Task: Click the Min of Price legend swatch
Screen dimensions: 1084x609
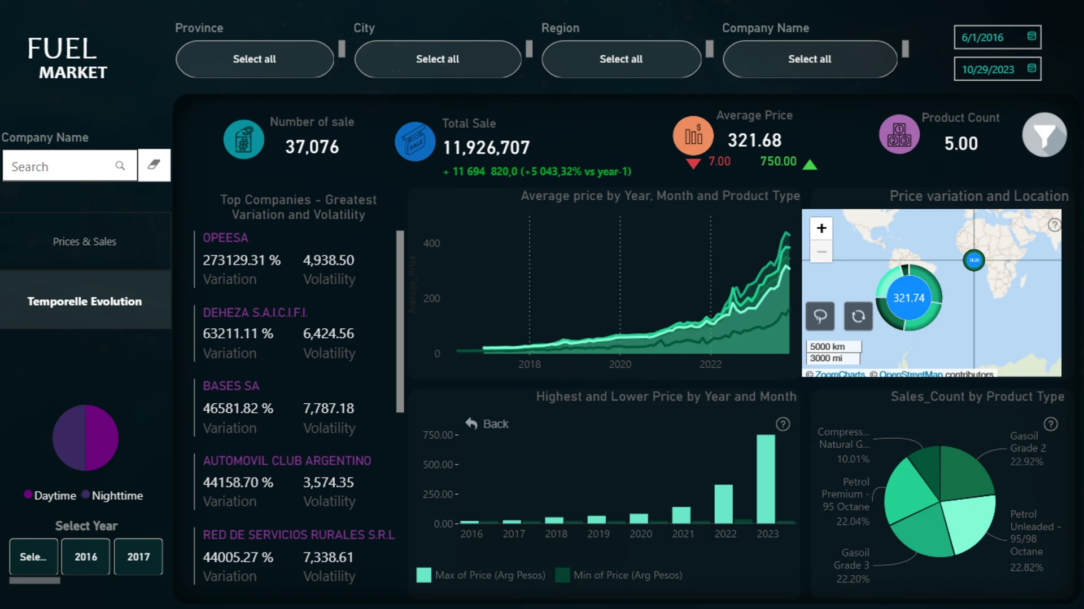Action: click(x=562, y=575)
